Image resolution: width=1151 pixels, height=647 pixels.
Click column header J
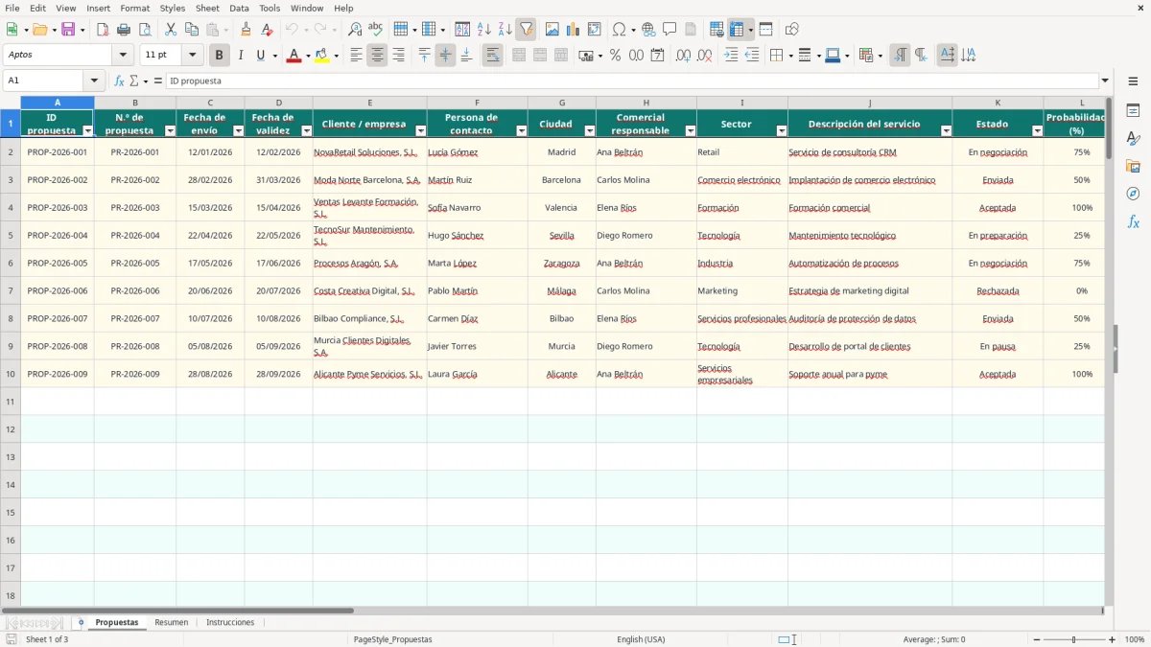870,103
